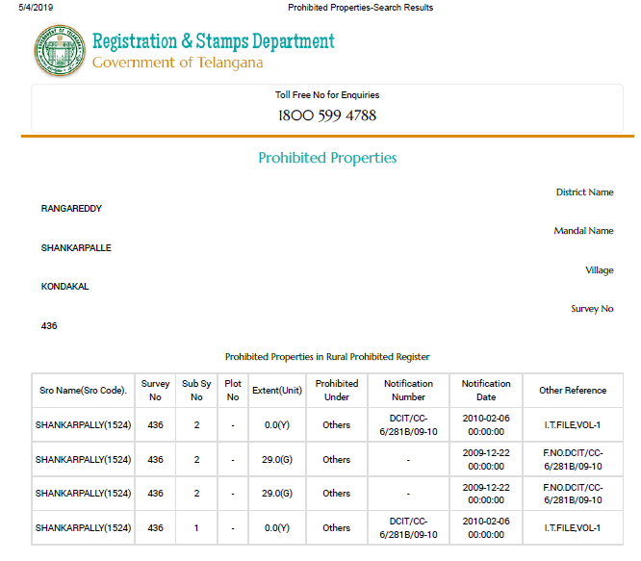641x561 pixels.
Task: Click the teal Prohibited Properties heading
Action: [x=327, y=158]
